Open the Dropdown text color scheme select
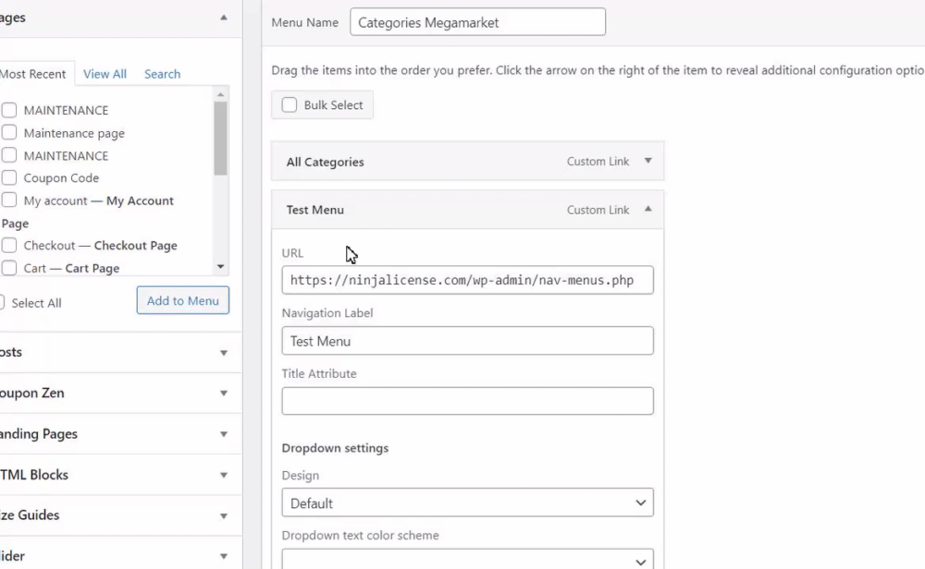The width and height of the screenshot is (925, 569). pyautogui.click(x=467, y=560)
